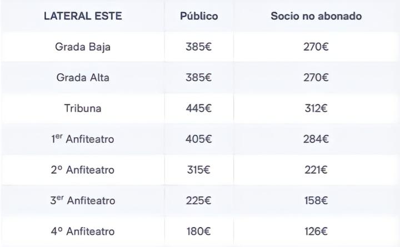Click the 126€ socio price cell
Viewport: 400px width, 247px height.
pyautogui.click(x=317, y=231)
